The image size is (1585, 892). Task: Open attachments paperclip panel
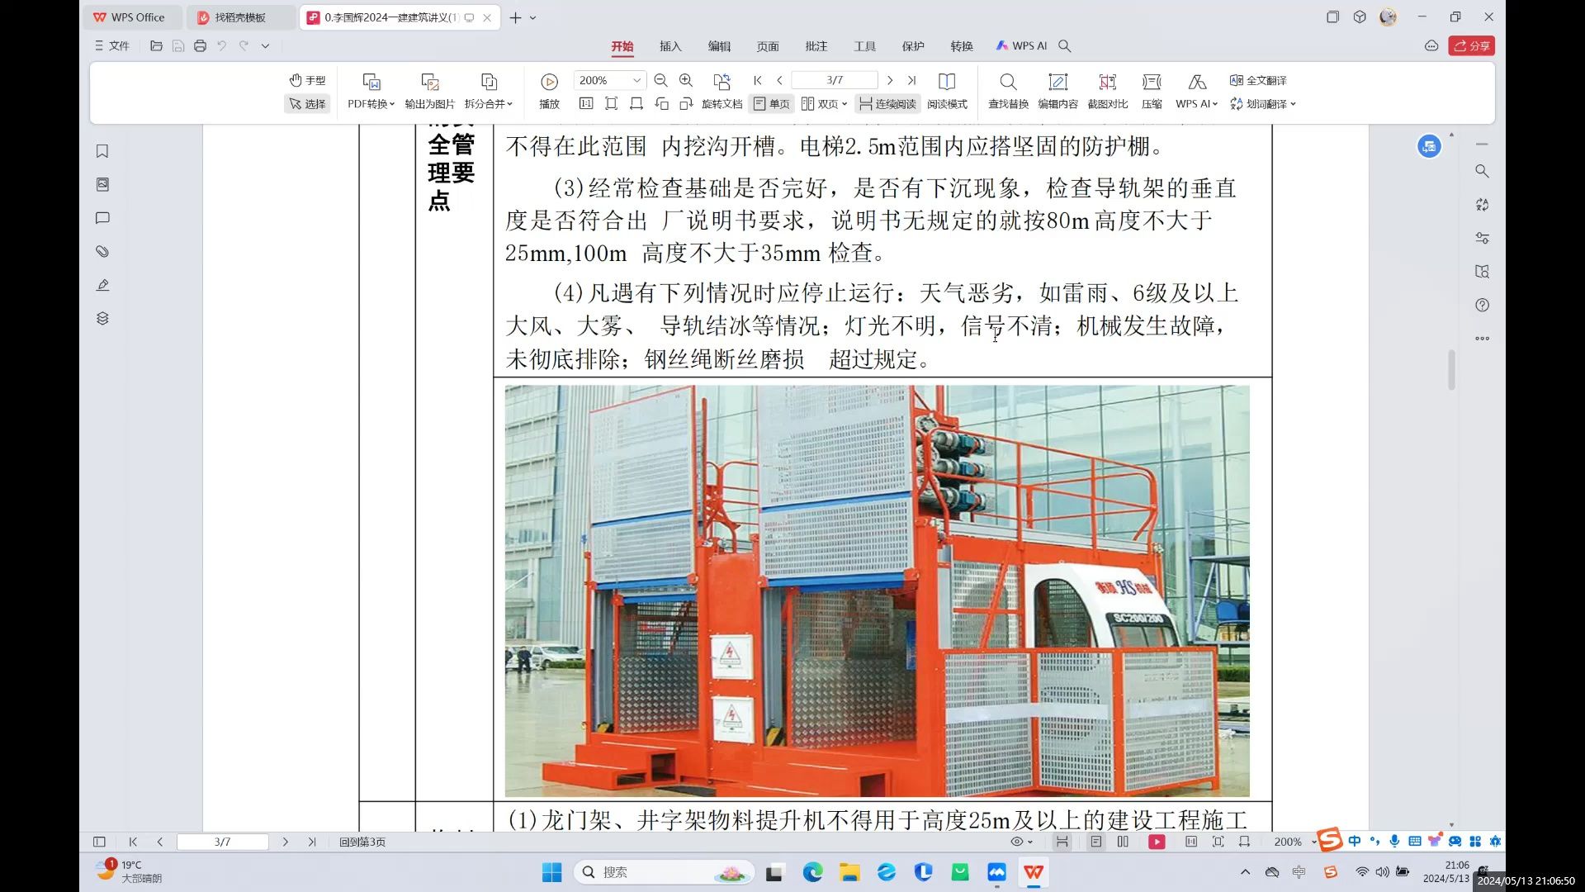102,251
